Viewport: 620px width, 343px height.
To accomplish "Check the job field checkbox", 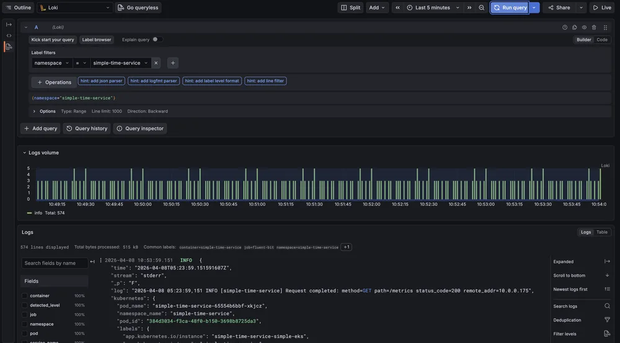I will pos(25,315).
